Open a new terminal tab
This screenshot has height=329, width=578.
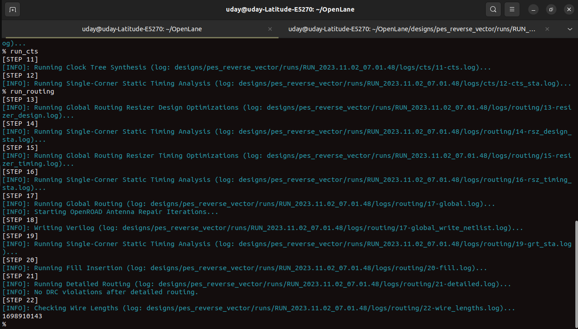pyautogui.click(x=12, y=9)
